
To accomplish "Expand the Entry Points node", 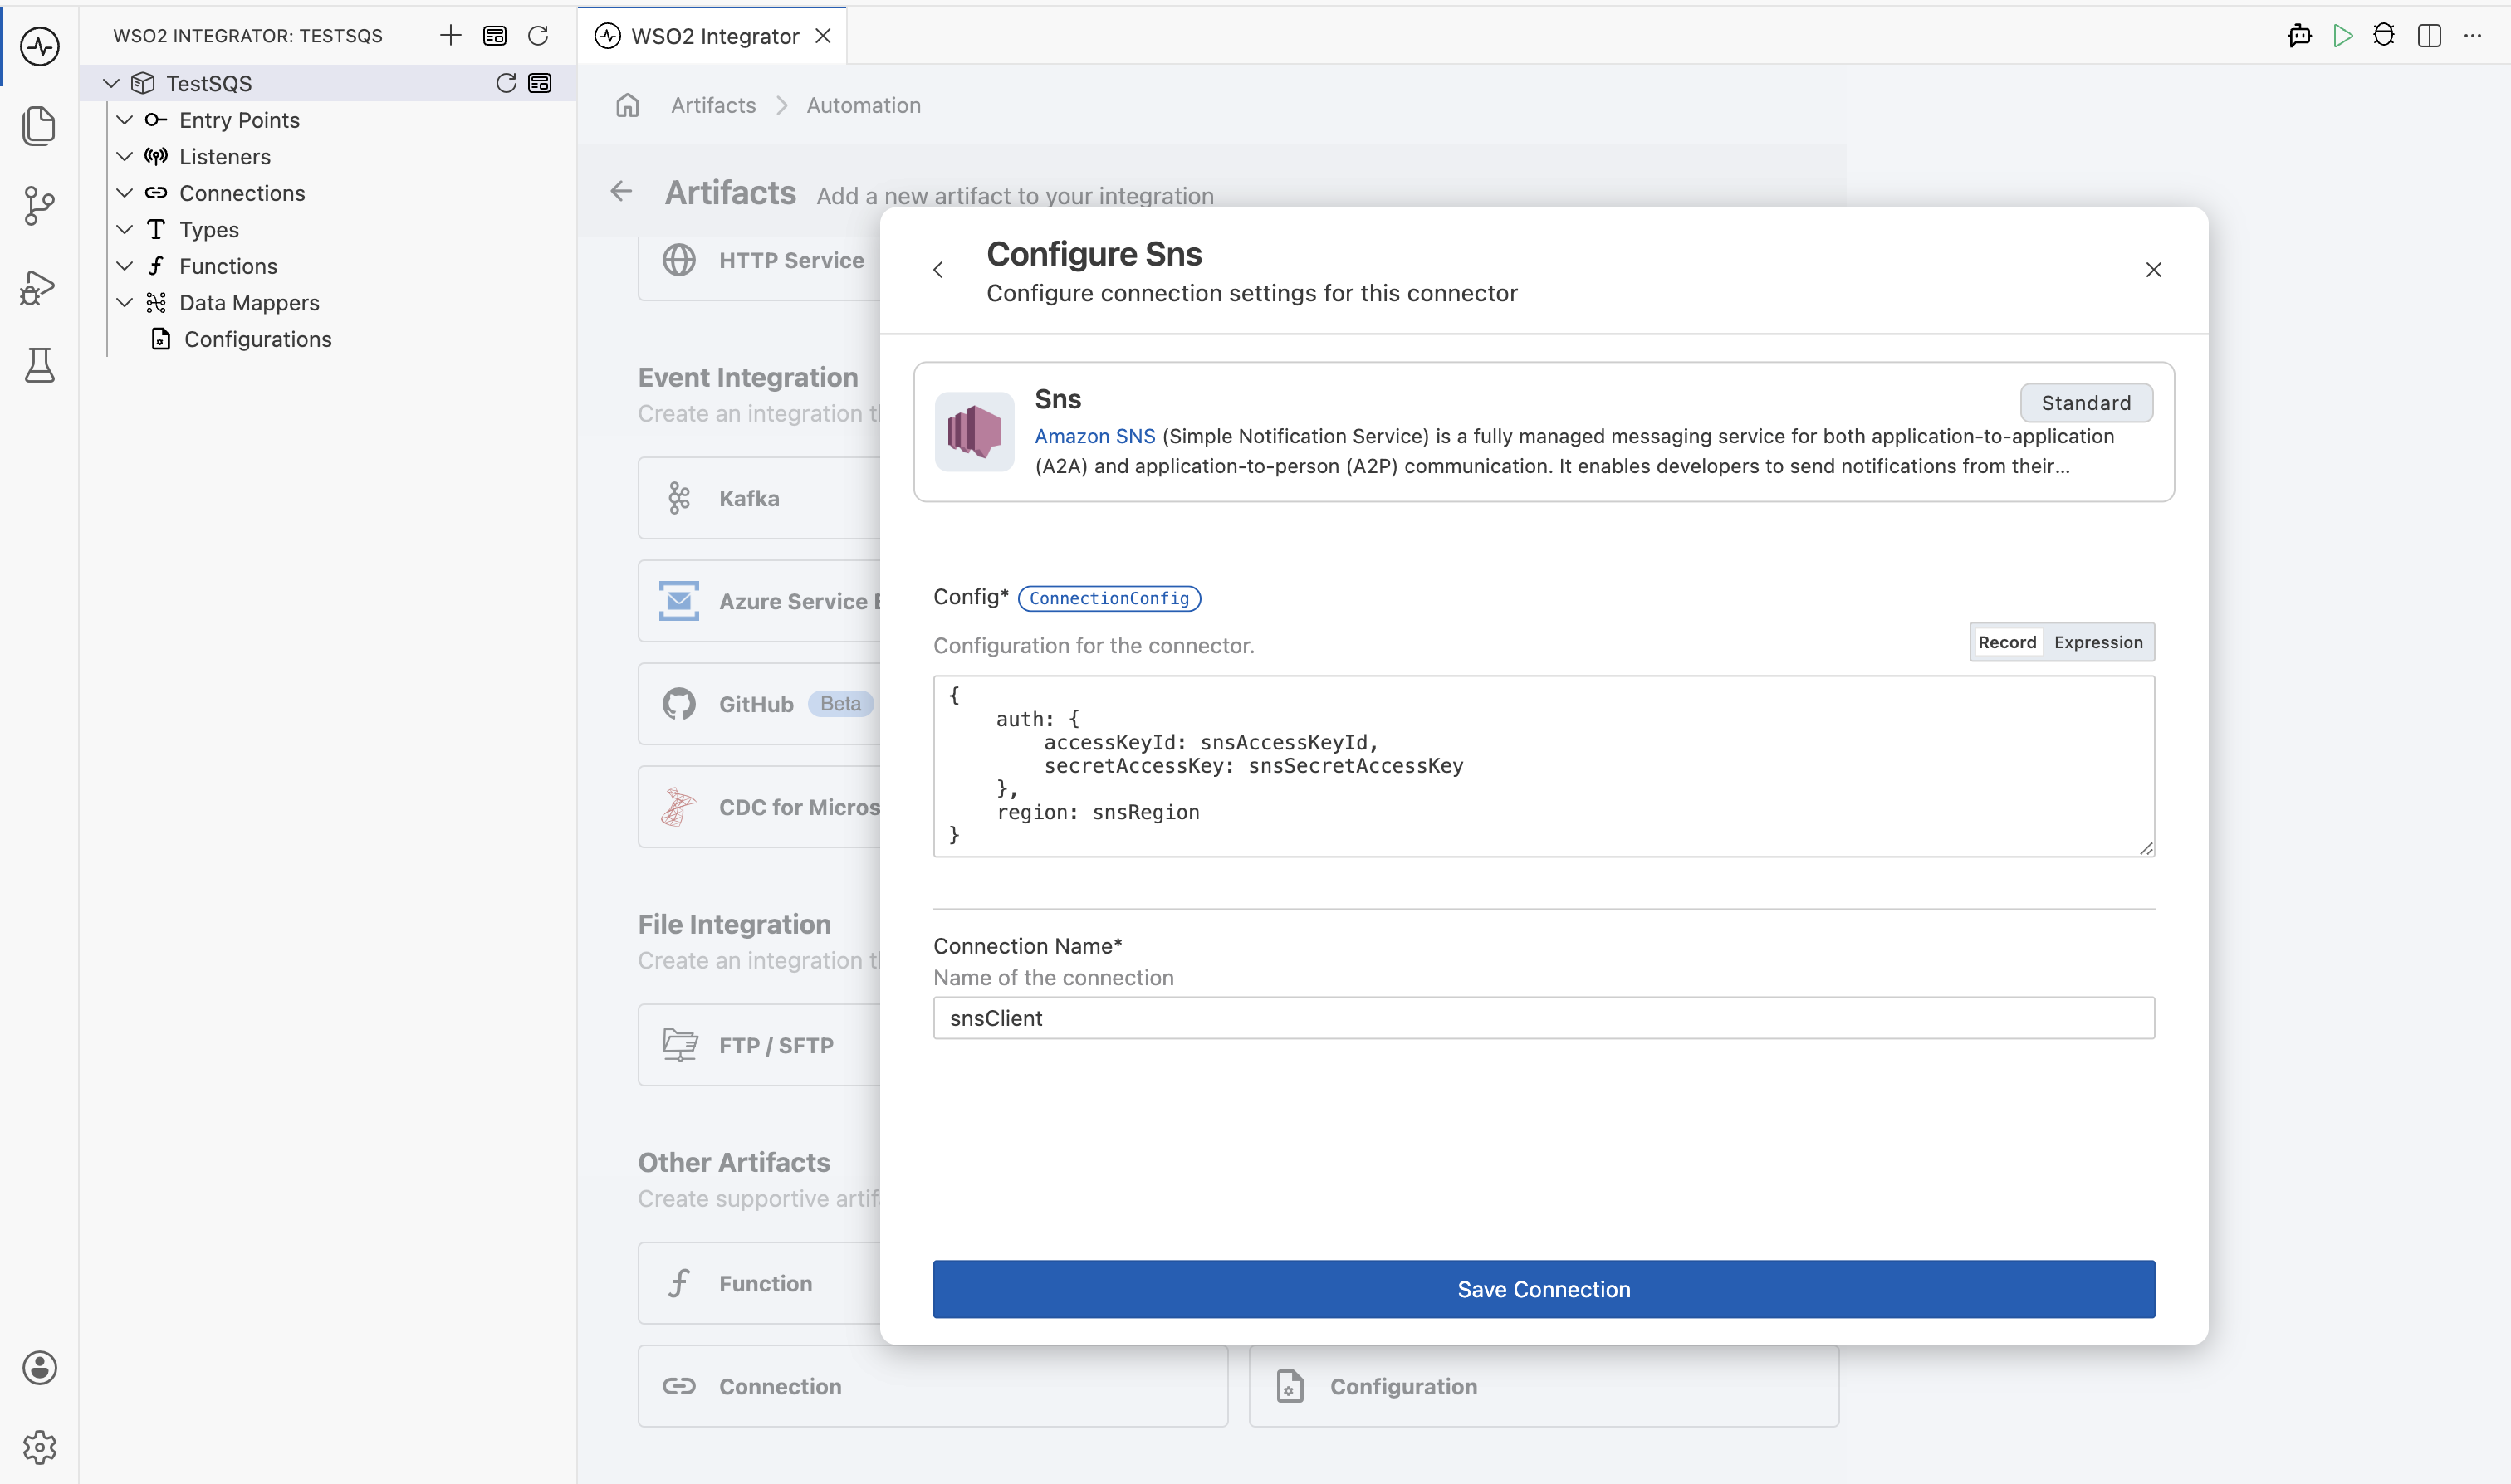I will click(125, 120).
